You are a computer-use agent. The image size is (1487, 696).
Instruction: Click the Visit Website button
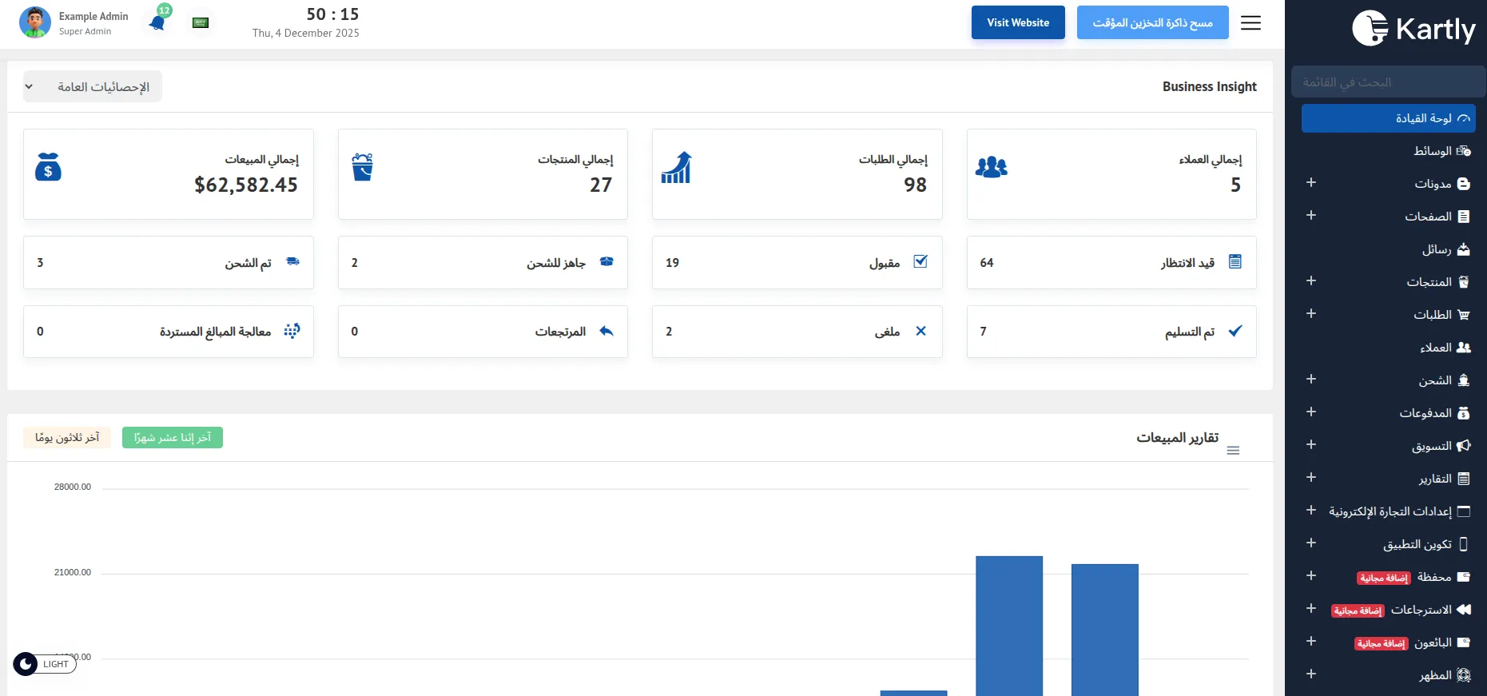(1017, 22)
